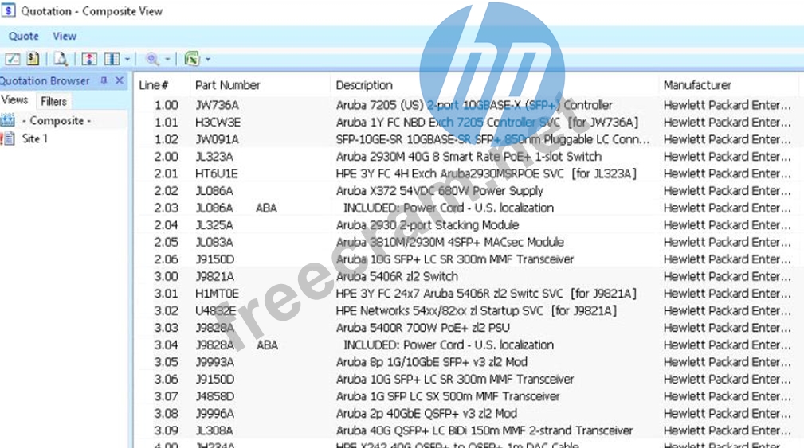Select part number J9821A

point(215,276)
